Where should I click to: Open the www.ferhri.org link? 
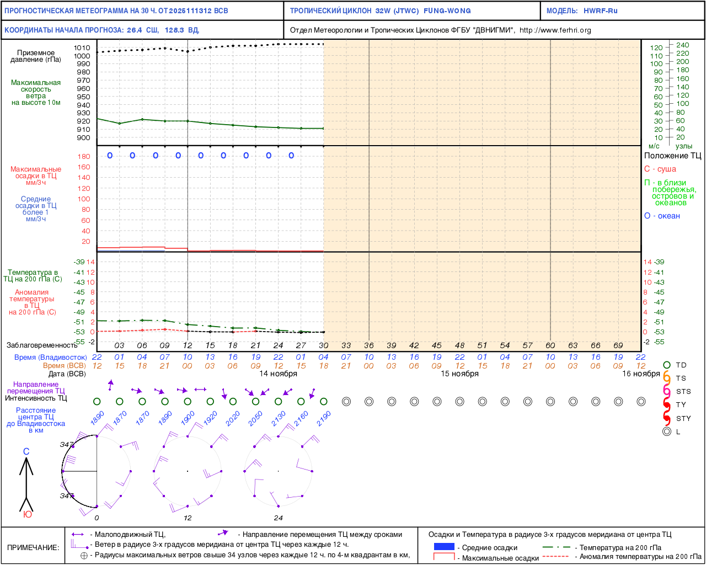click(555, 30)
